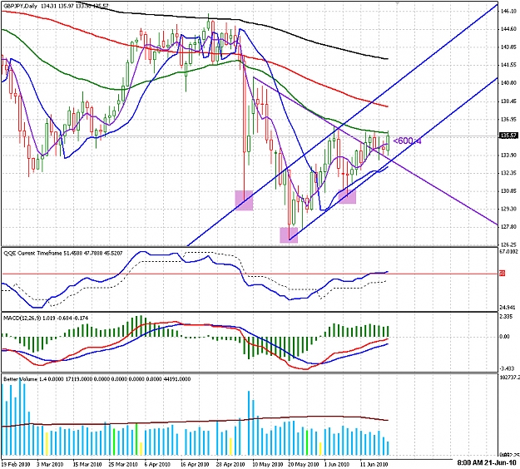Click the 130.85 price axis label
The width and height of the screenshot is (520, 469).
pos(508,191)
